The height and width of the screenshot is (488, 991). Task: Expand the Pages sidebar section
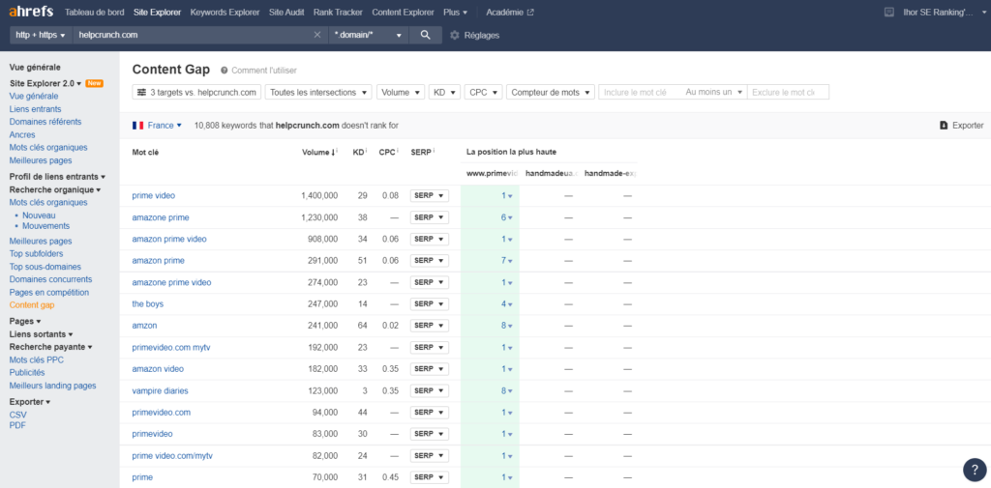[24, 322]
